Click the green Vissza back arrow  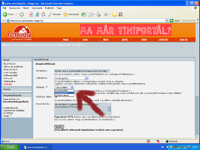tap(5, 14)
